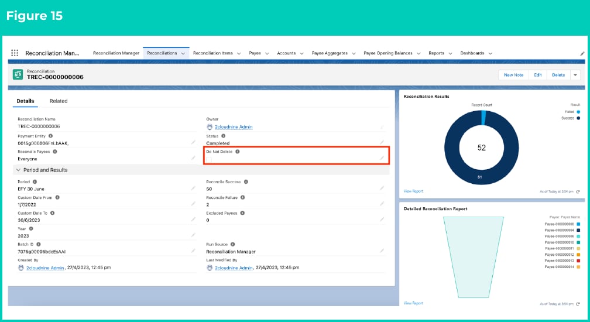
Task: Refresh the Reconciliation Results chart
Action: click(x=578, y=191)
